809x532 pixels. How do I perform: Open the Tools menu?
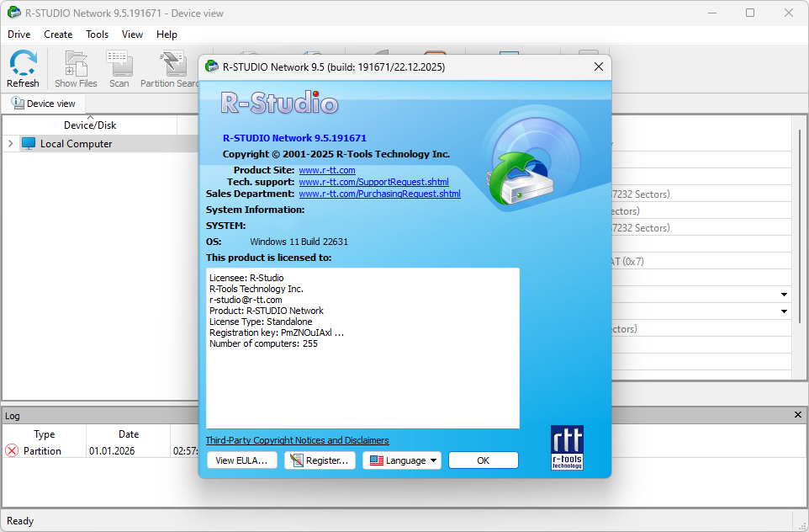click(x=97, y=35)
